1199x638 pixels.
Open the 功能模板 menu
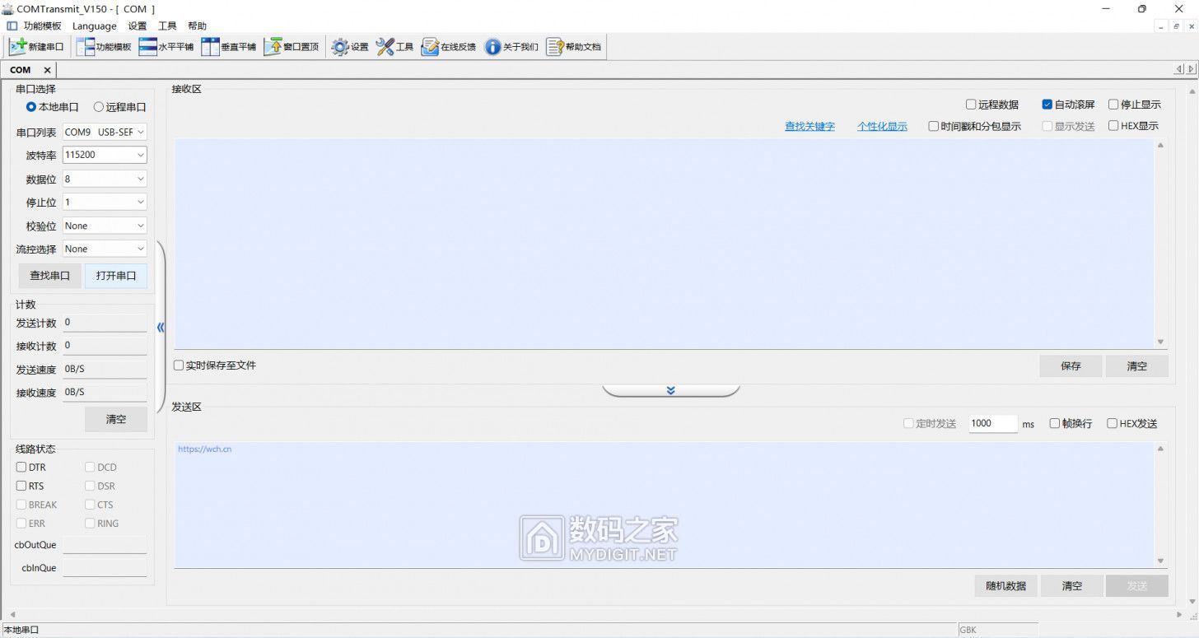click(x=42, y=26)
